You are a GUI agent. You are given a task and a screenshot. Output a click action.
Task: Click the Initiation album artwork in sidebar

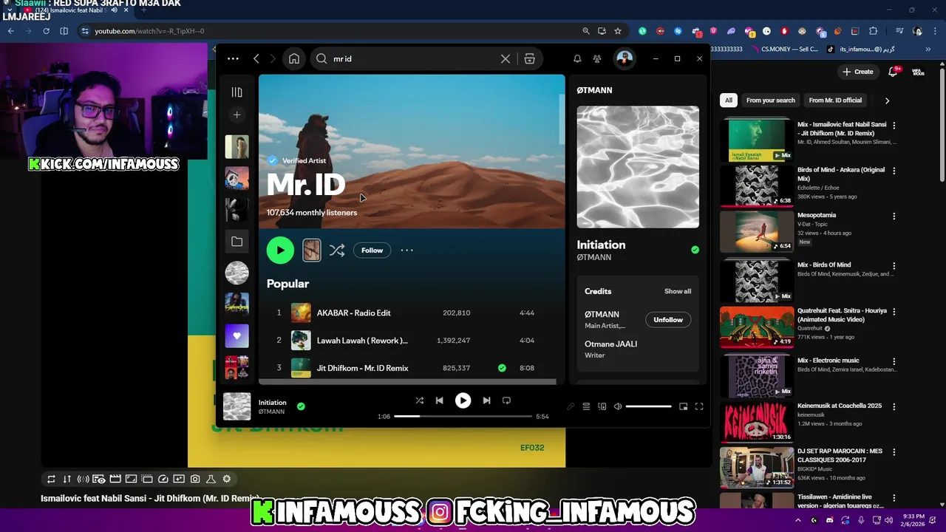point(638,167)
